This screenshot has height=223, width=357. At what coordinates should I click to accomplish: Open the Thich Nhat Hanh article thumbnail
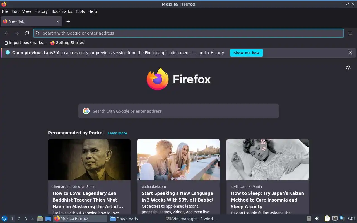[89, 160]
